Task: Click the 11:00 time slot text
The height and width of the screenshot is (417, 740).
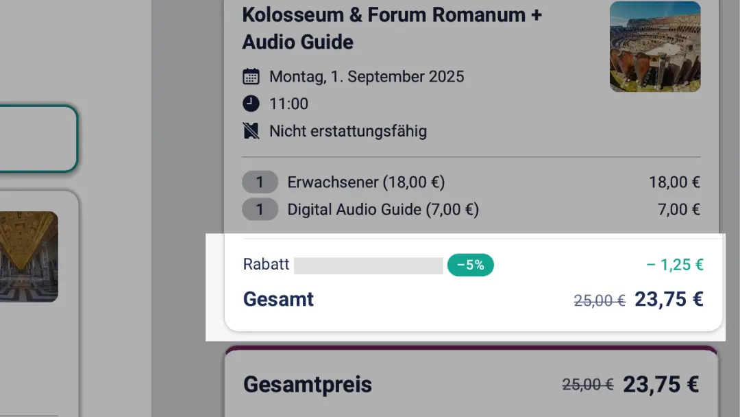Action: pos(289,104)
